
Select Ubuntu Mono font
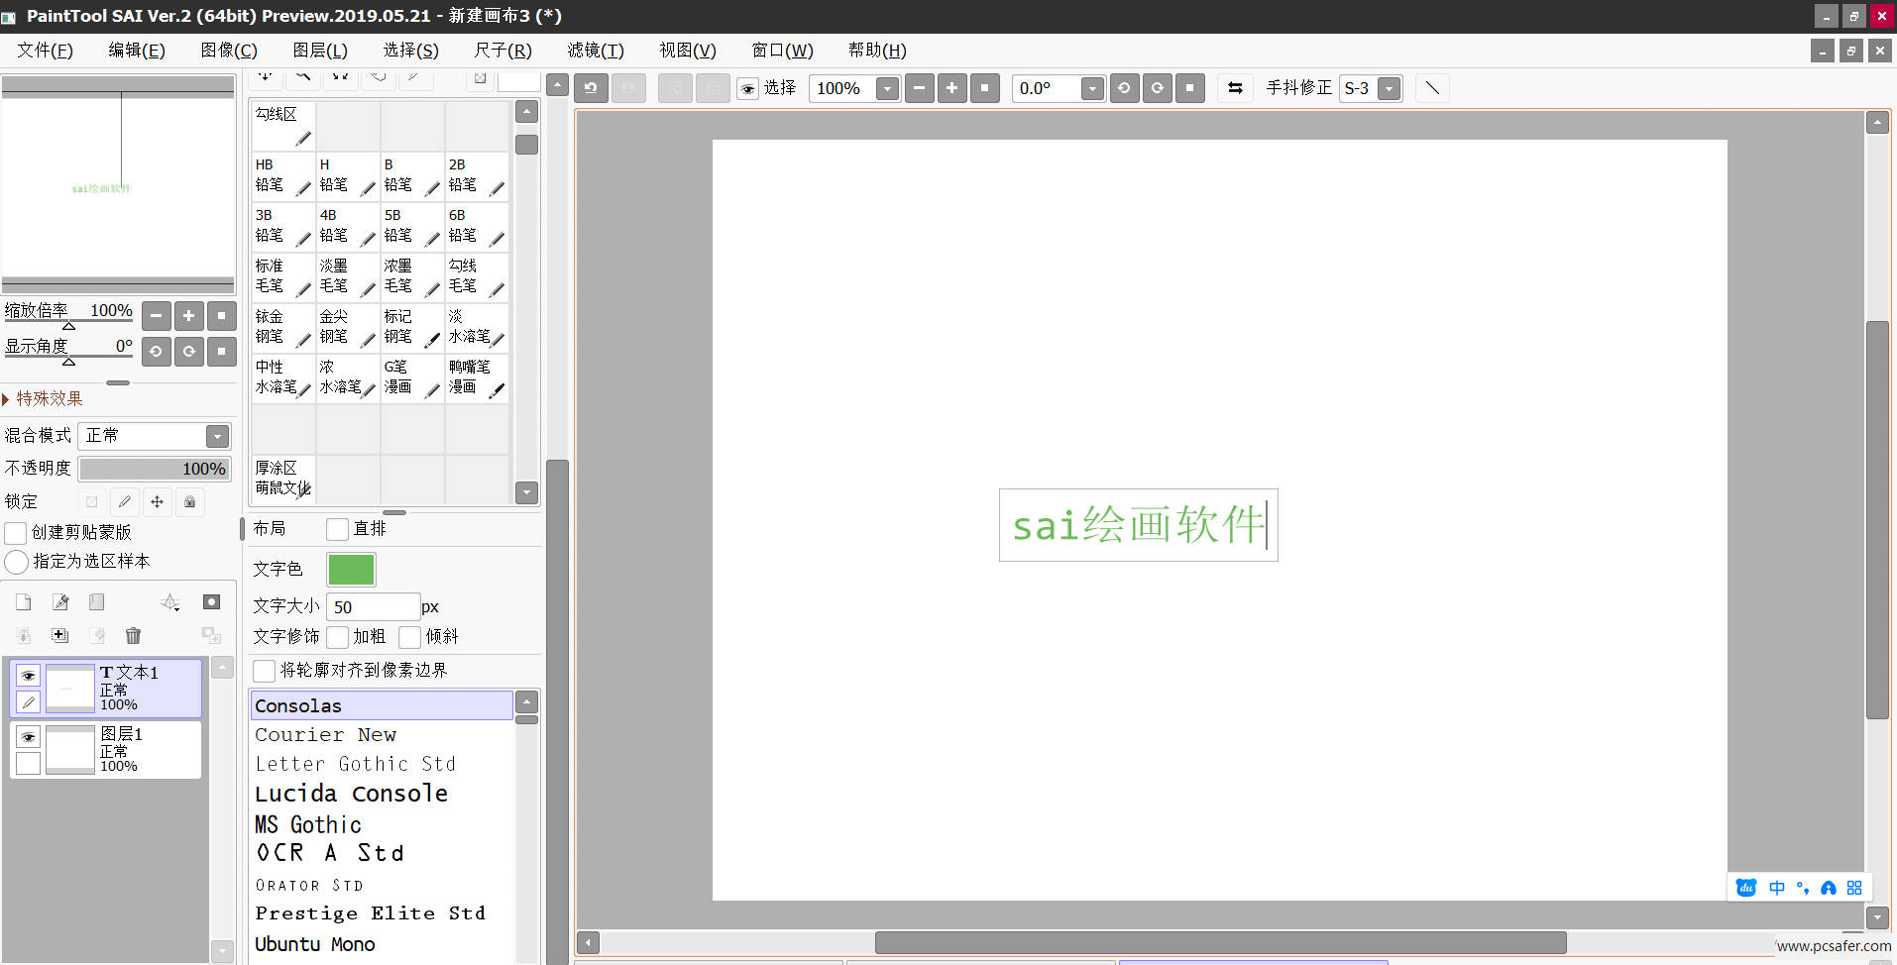click(x=382, y=944)
